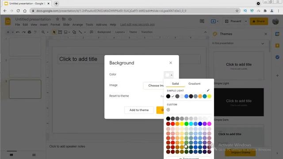
Task: Open the Add-ons menu
Action: [101, 25]
